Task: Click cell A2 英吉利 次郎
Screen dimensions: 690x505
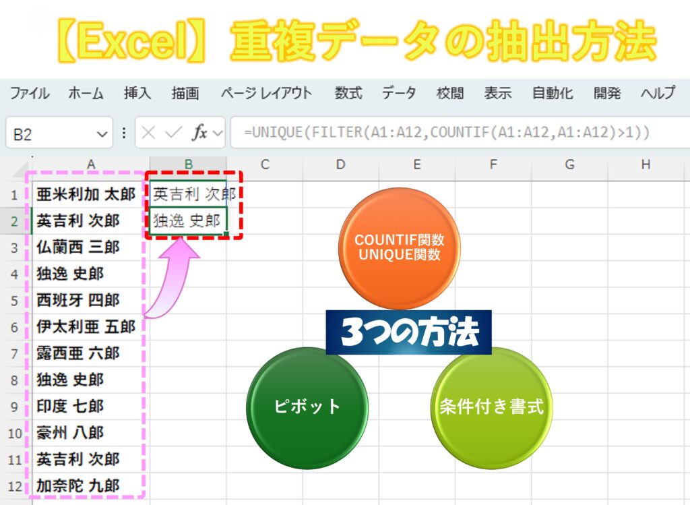Action: pyautogui.click(x=91, y=220)
